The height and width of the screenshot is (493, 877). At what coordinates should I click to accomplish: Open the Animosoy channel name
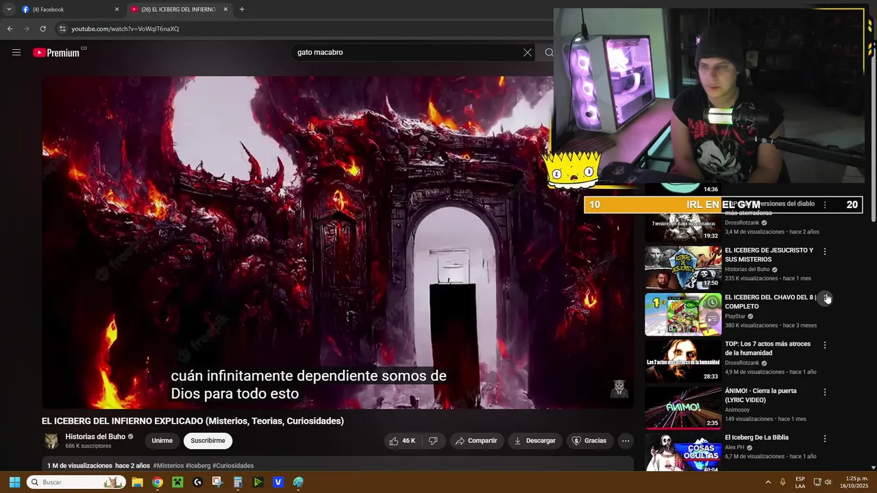click(737, 410)
